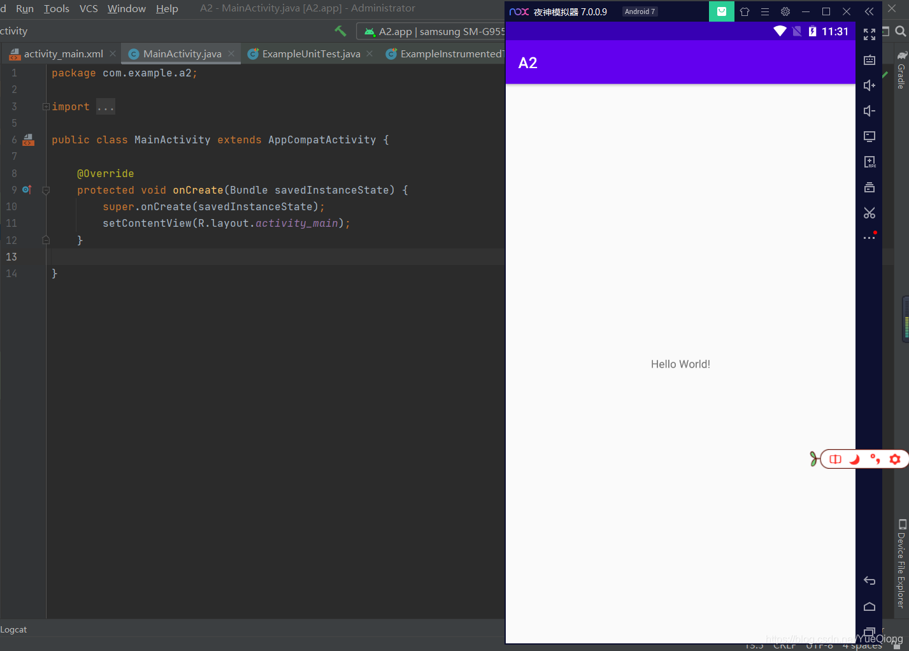Close the ExampleUnitTest.java tab

pos(369,54)
